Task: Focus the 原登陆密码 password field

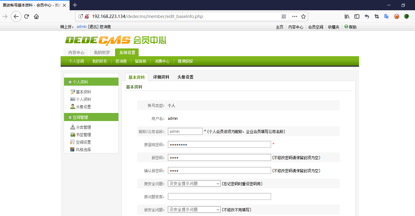Action: coord(219,144)
